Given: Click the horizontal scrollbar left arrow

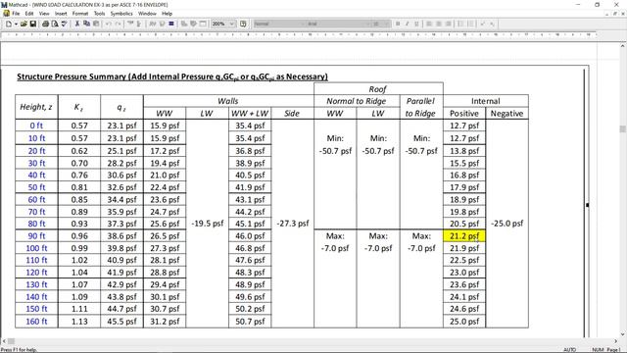Looking at the screenshot, I should (x=4, y=341).
